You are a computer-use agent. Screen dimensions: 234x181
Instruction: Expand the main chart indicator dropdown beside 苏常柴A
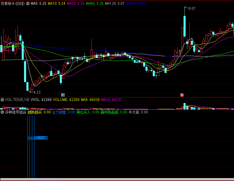[x=28, y=4]
